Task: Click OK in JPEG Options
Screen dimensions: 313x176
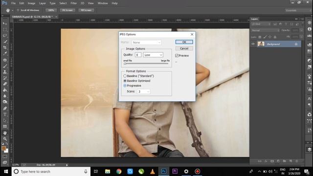Action: (x=184, y=42)
